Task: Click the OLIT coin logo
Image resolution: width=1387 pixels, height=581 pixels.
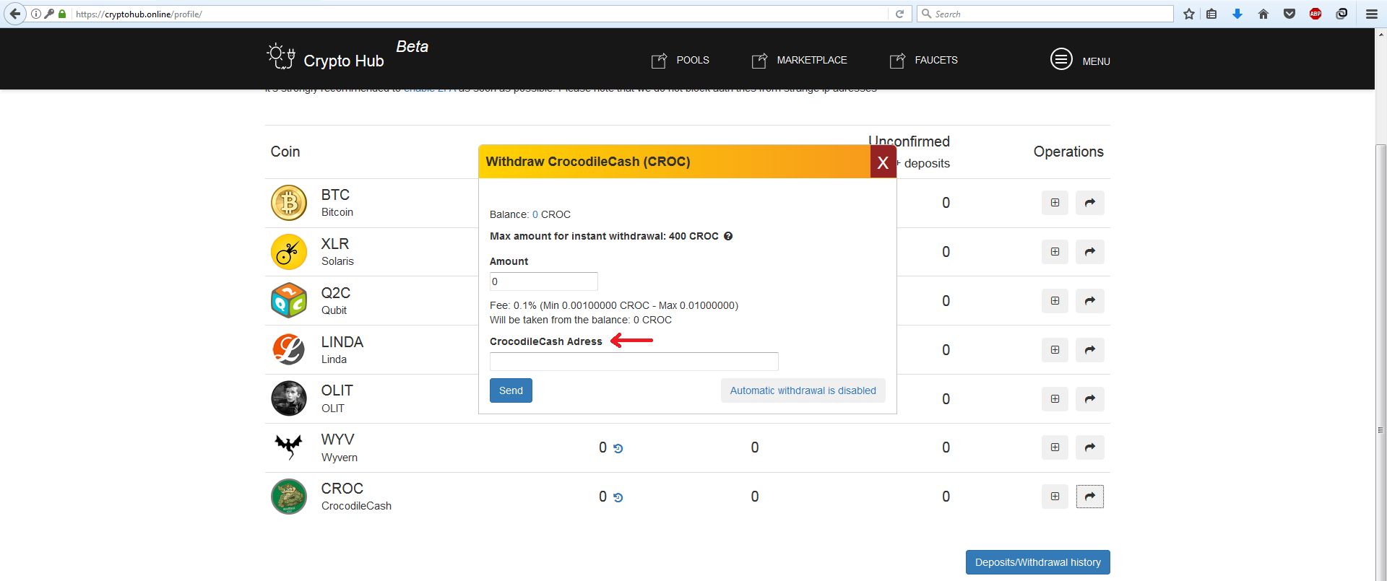Action: point(289,398)
